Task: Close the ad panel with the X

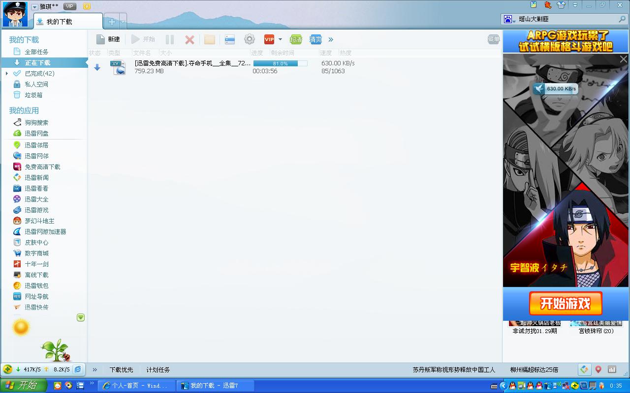Action: (624, 59)
